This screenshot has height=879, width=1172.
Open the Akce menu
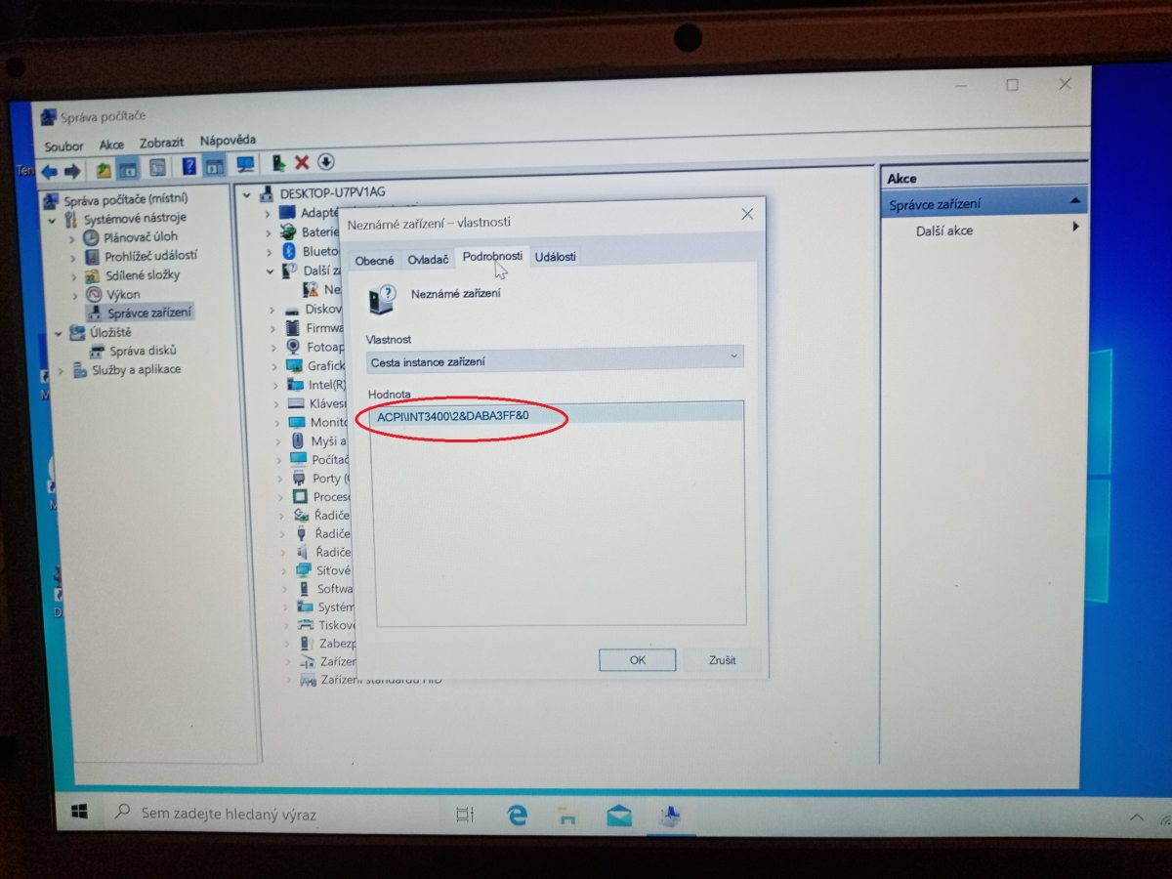[x=111, y=145]
